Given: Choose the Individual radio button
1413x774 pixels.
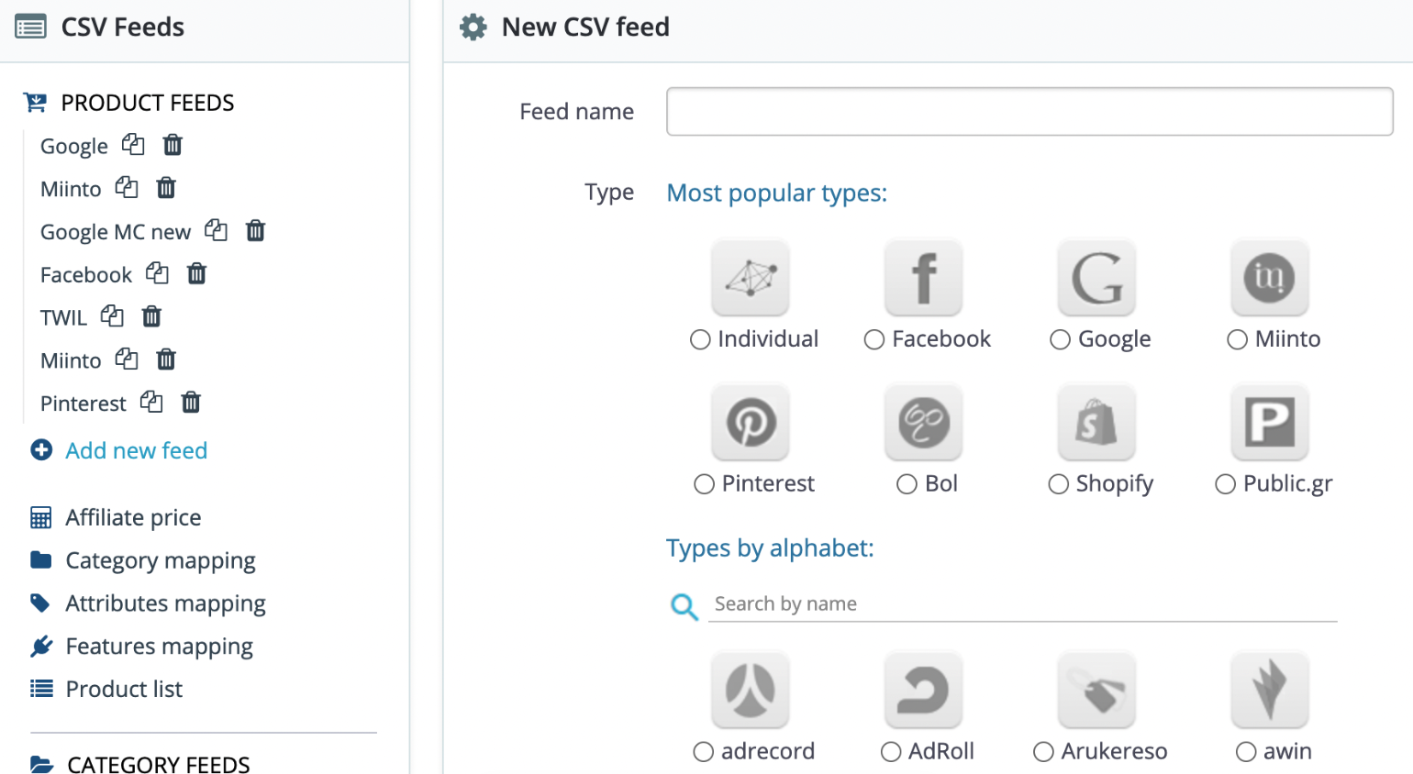Looking at the screenshot, I should pos(700,340).
